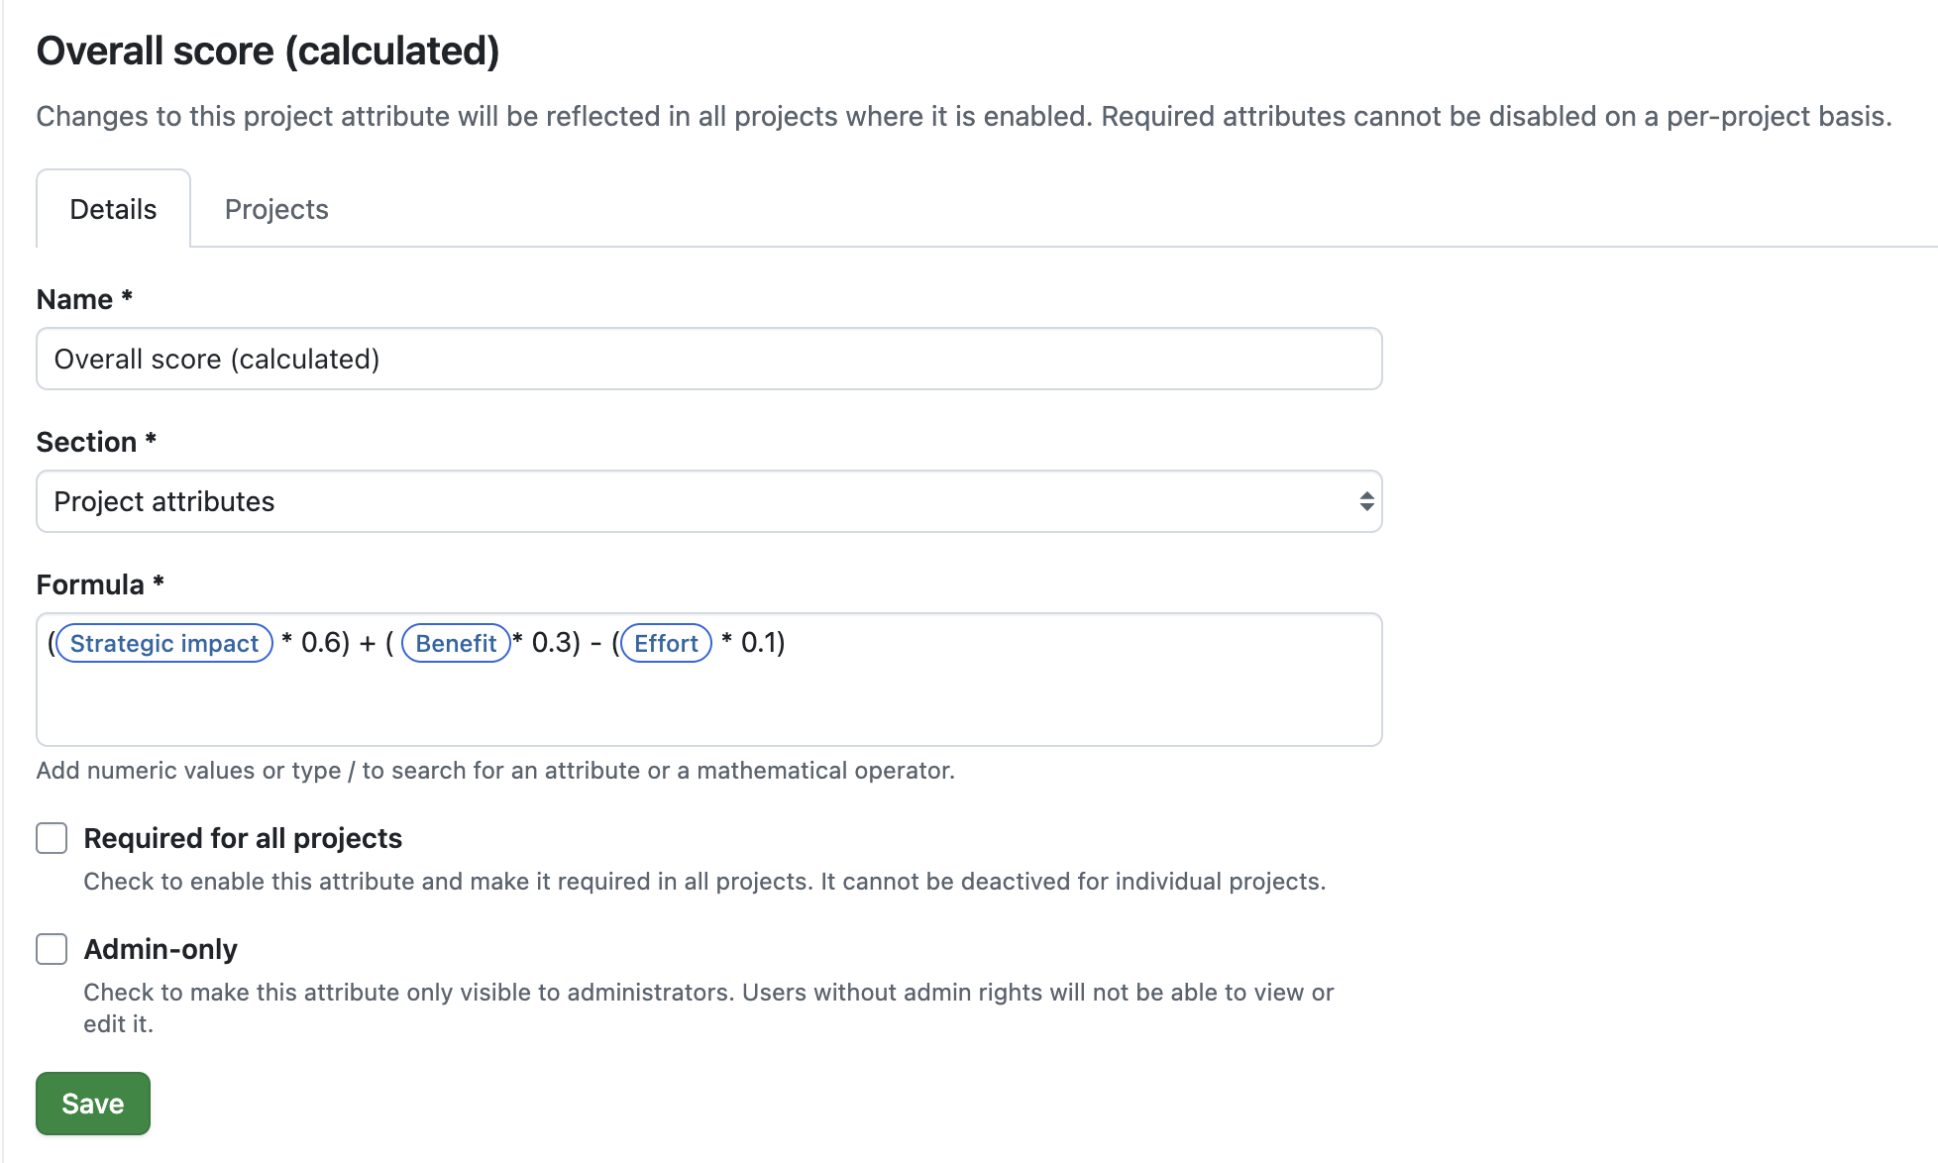Enable the Required for all projects checkbox
This screenshot has width=1938, height=1163.
(52, 838)
